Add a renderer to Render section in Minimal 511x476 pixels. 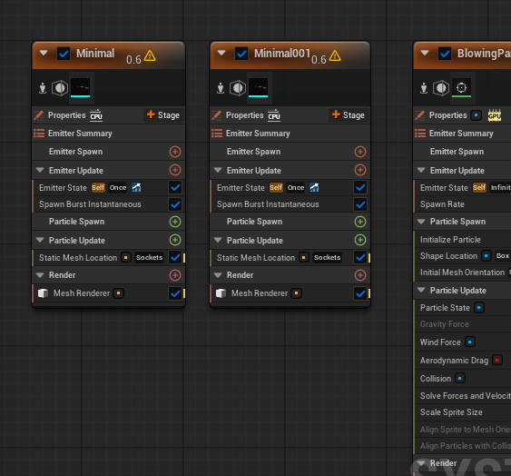point(175,275)
